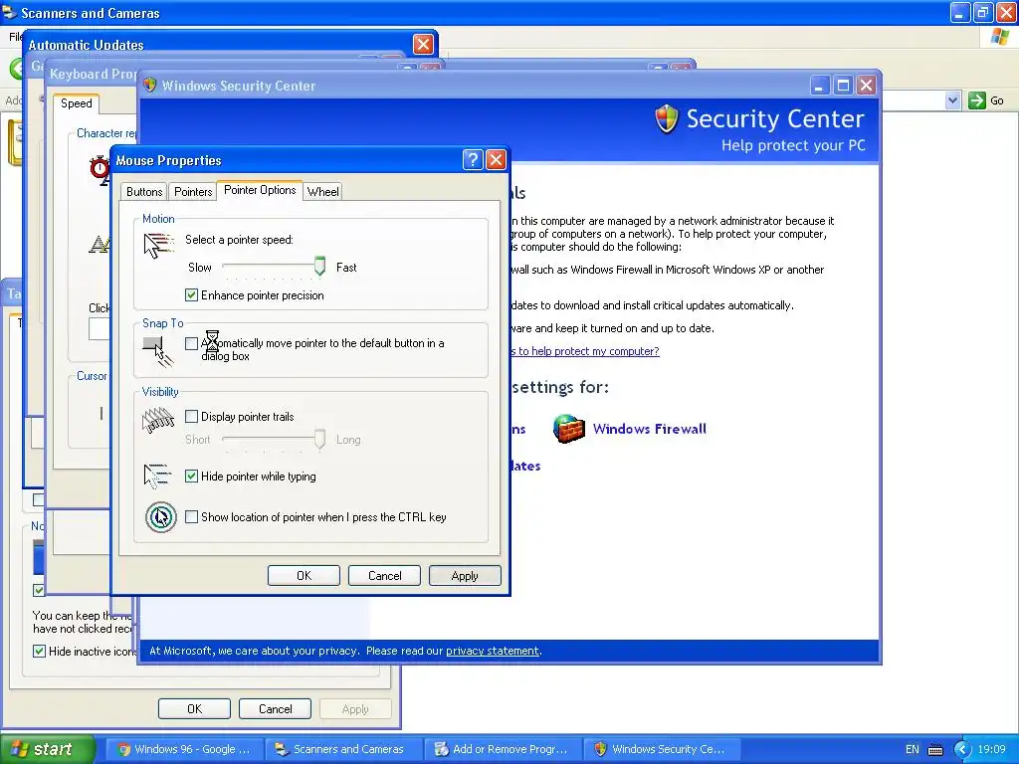Maximize the Windows Security Center window
This screenshot has height=764, width=1019.
[843, 86]
